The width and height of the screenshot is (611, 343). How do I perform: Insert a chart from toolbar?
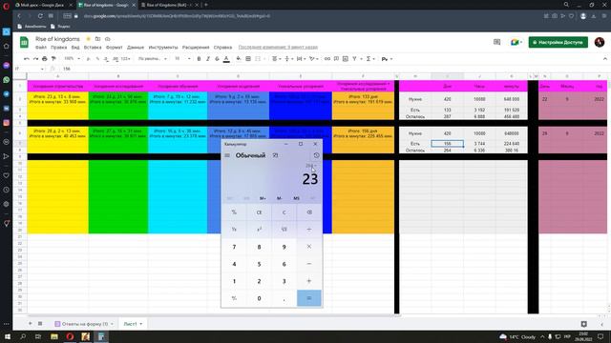(346, 59)
